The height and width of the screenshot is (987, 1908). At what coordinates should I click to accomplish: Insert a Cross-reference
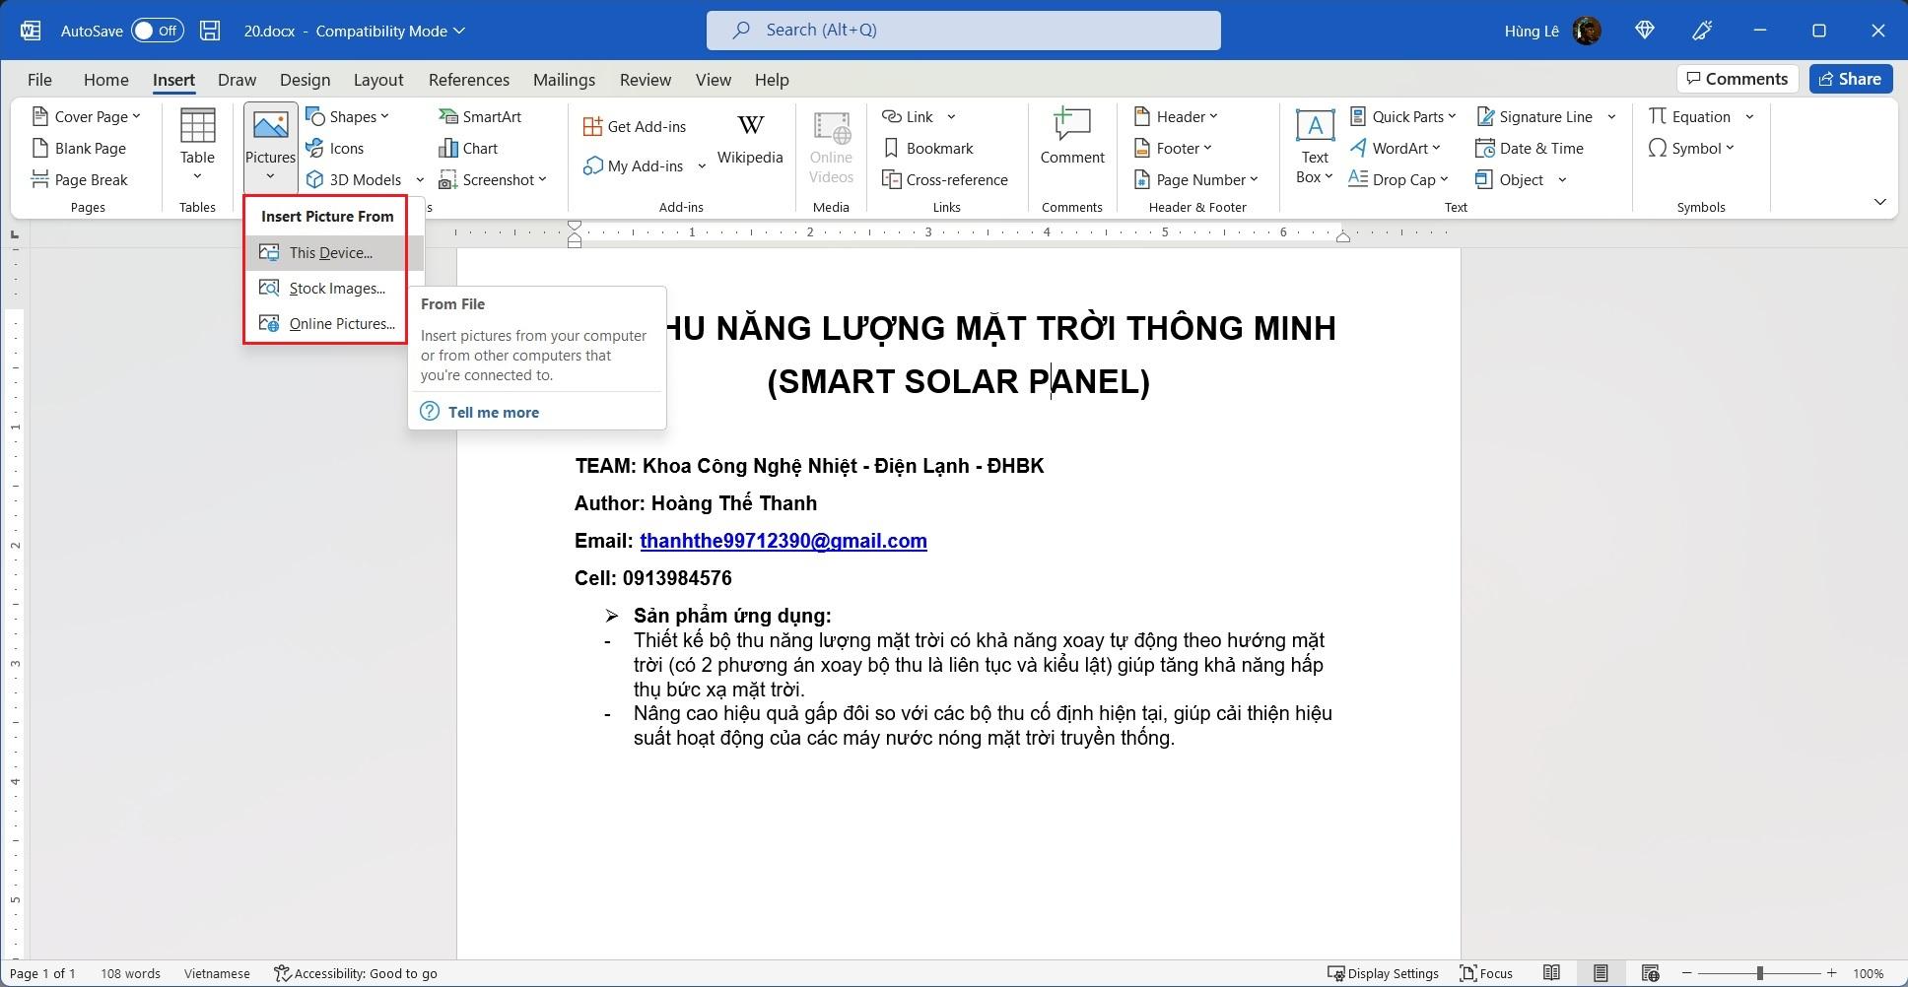tap(946, 179)
